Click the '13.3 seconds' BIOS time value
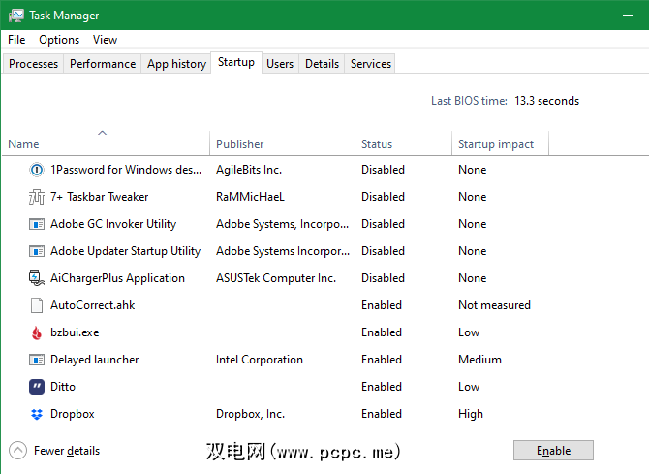The image size is (649, 474). pyautogui.click(x=546, y=101)
